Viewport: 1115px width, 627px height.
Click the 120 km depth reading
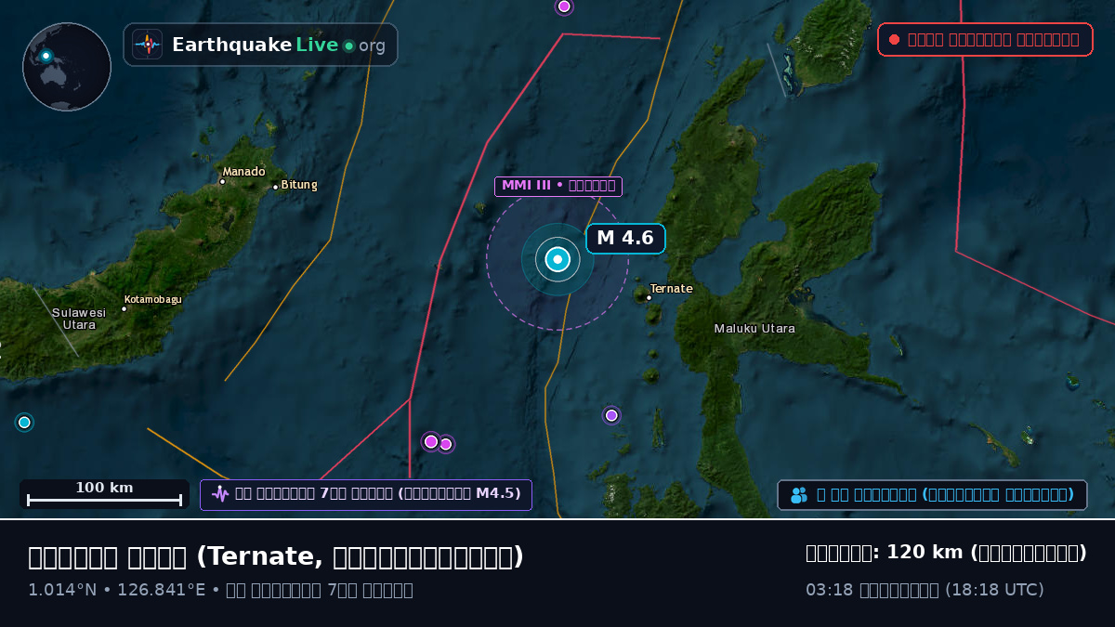click(x=946, y=553)
